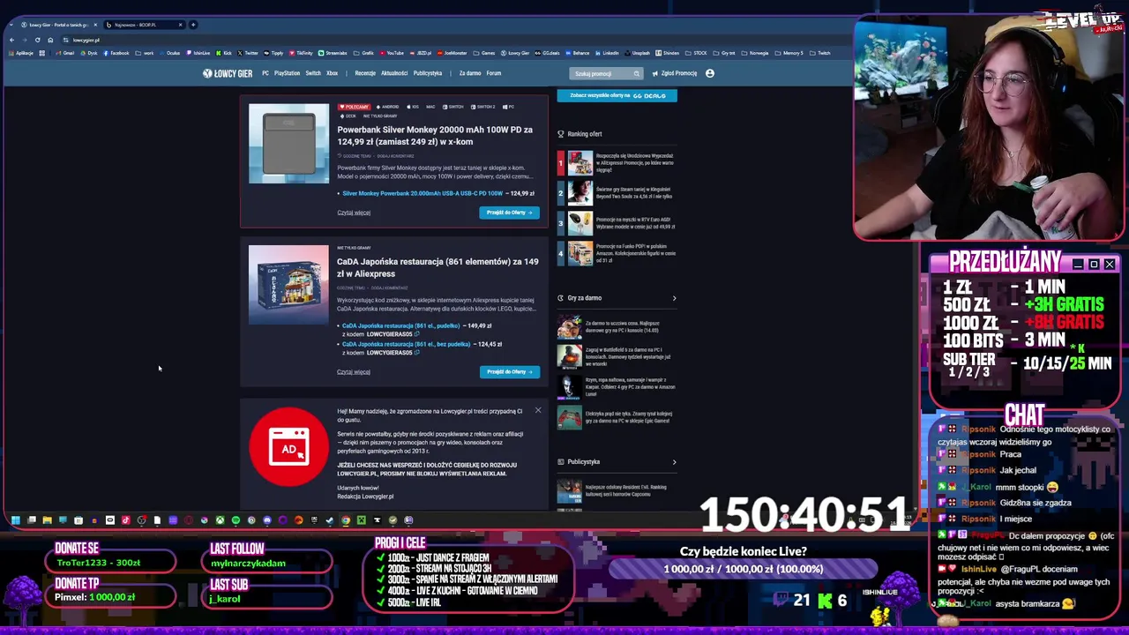Open ranking offer number 2 Kinguin
Viewport: 1129px width, 635px height.
pos(617,192)
